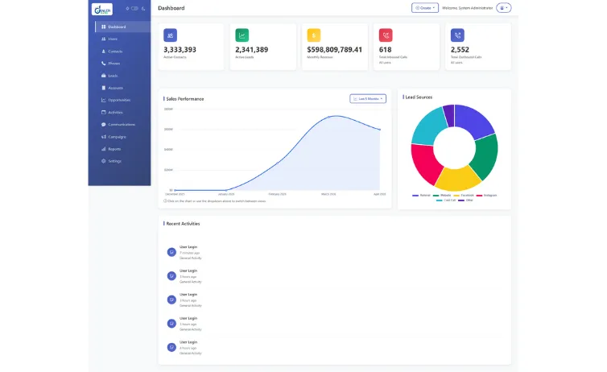This screenshot has width=607, height=372.
Task: Click the moon dark-mode icon
Action: pyautogui.click(x=143, y=8)
